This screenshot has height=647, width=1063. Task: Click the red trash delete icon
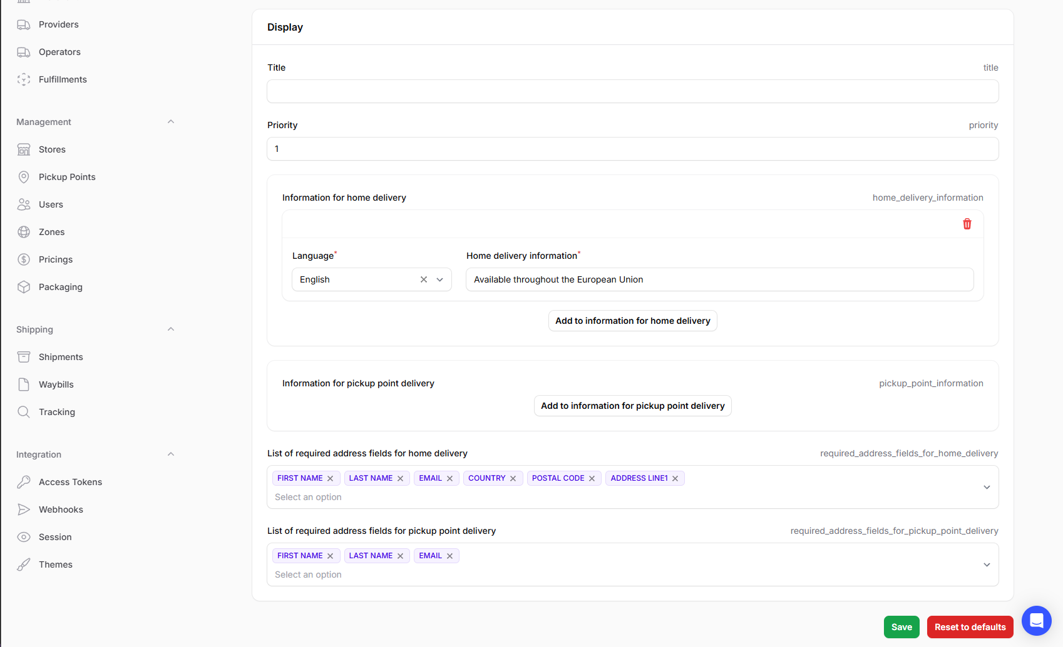pyautogui.click(x=967, y=224)
